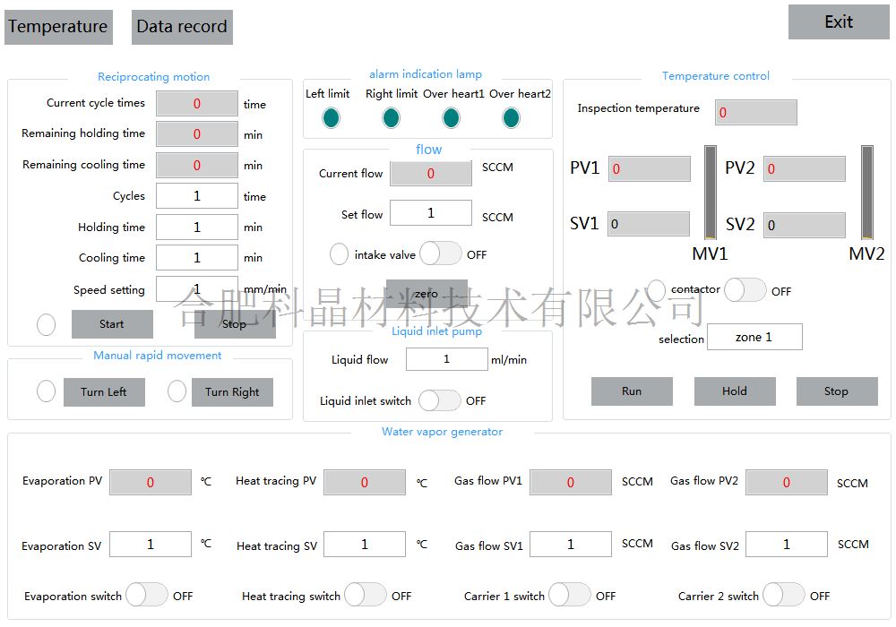Click the indicator circle beside Start
This screenshot has height=627, width=896.
(x=47, y=324)
